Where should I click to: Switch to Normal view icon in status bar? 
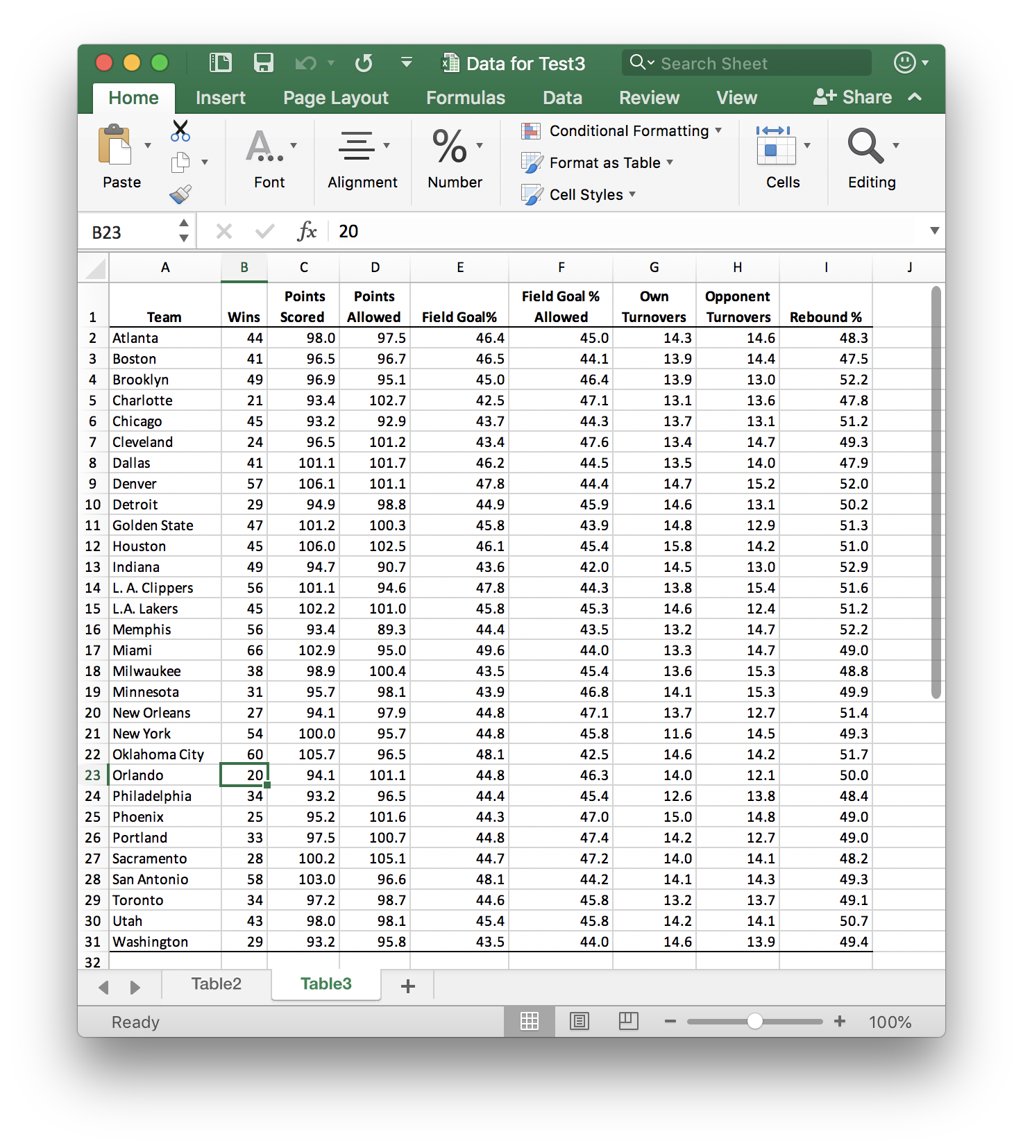point(530,1021)
